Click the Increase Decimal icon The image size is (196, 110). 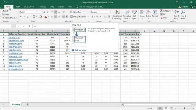click(105, 16)
